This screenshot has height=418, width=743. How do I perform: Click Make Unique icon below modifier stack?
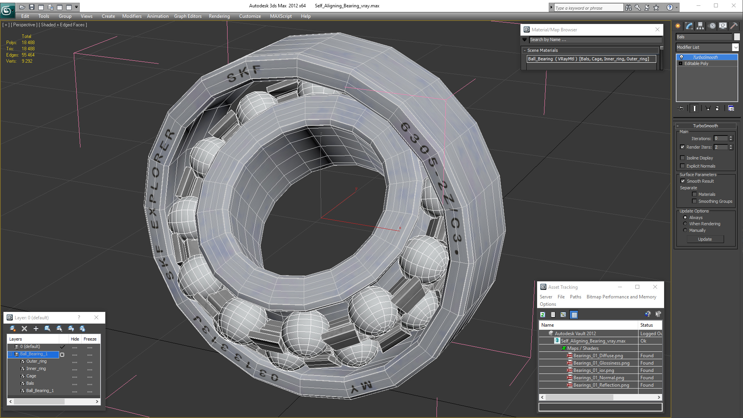[708, 108]
